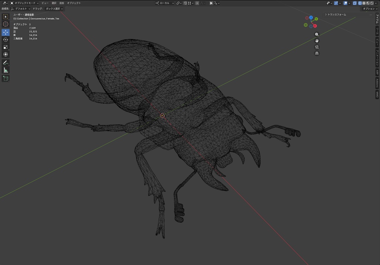Select the Scale tool

(x=5, y=47)
